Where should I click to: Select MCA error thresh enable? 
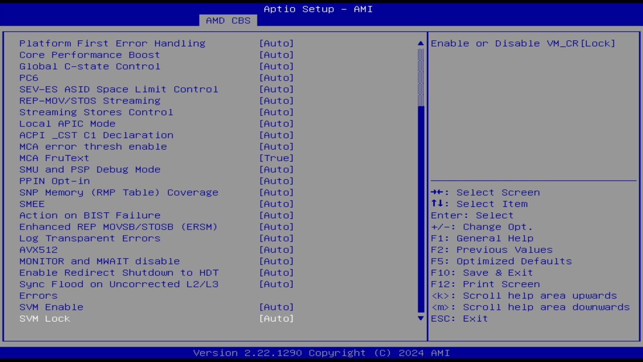[x=93, y=147]
